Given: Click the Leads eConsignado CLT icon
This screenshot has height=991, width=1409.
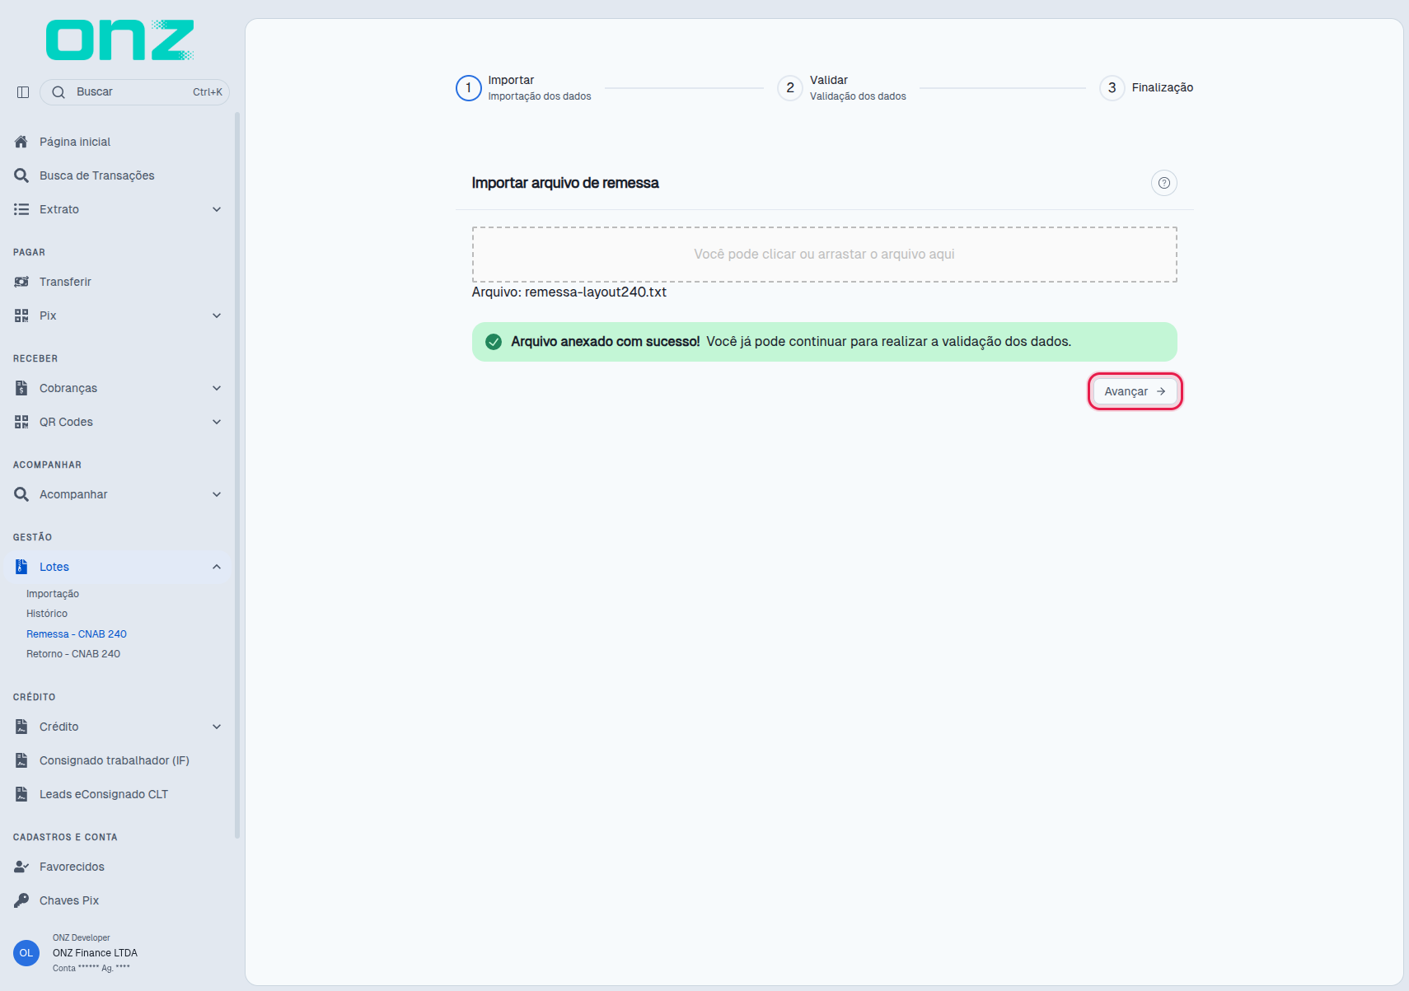Looking at the screenshot, I should (x=21, y=794).
